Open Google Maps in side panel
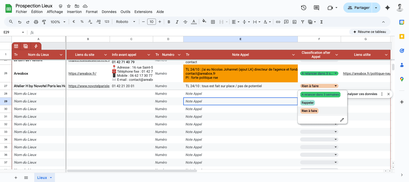The height and width of the screenshot is (182, 409). tap(402, 79)
